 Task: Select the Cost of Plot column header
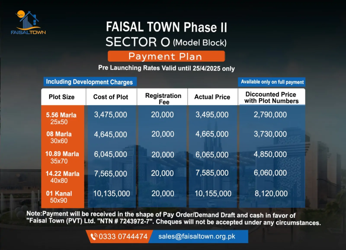[111, 97]
